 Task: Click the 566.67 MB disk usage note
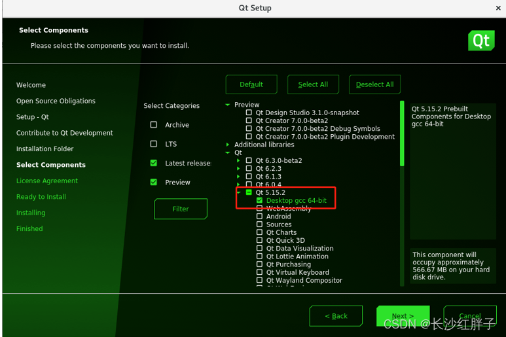(x=453, y=266)
